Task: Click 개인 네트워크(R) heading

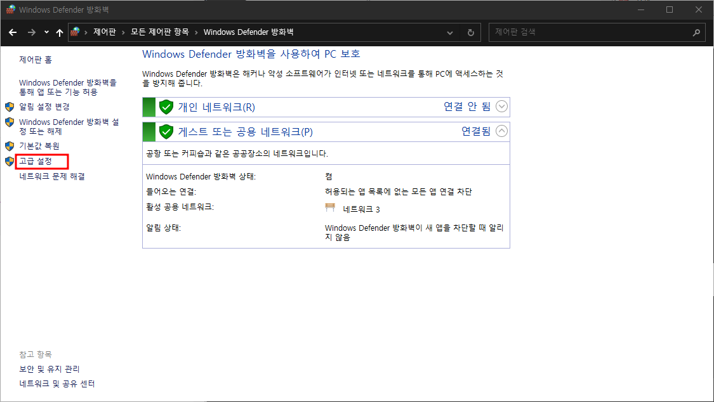Action: pyautogui.click(x=216, y=107)
